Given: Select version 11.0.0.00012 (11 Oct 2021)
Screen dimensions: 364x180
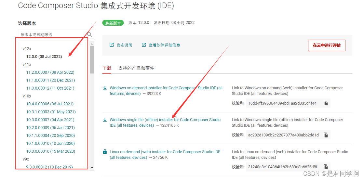Looking at the screenshot, I should click(50, 88).
